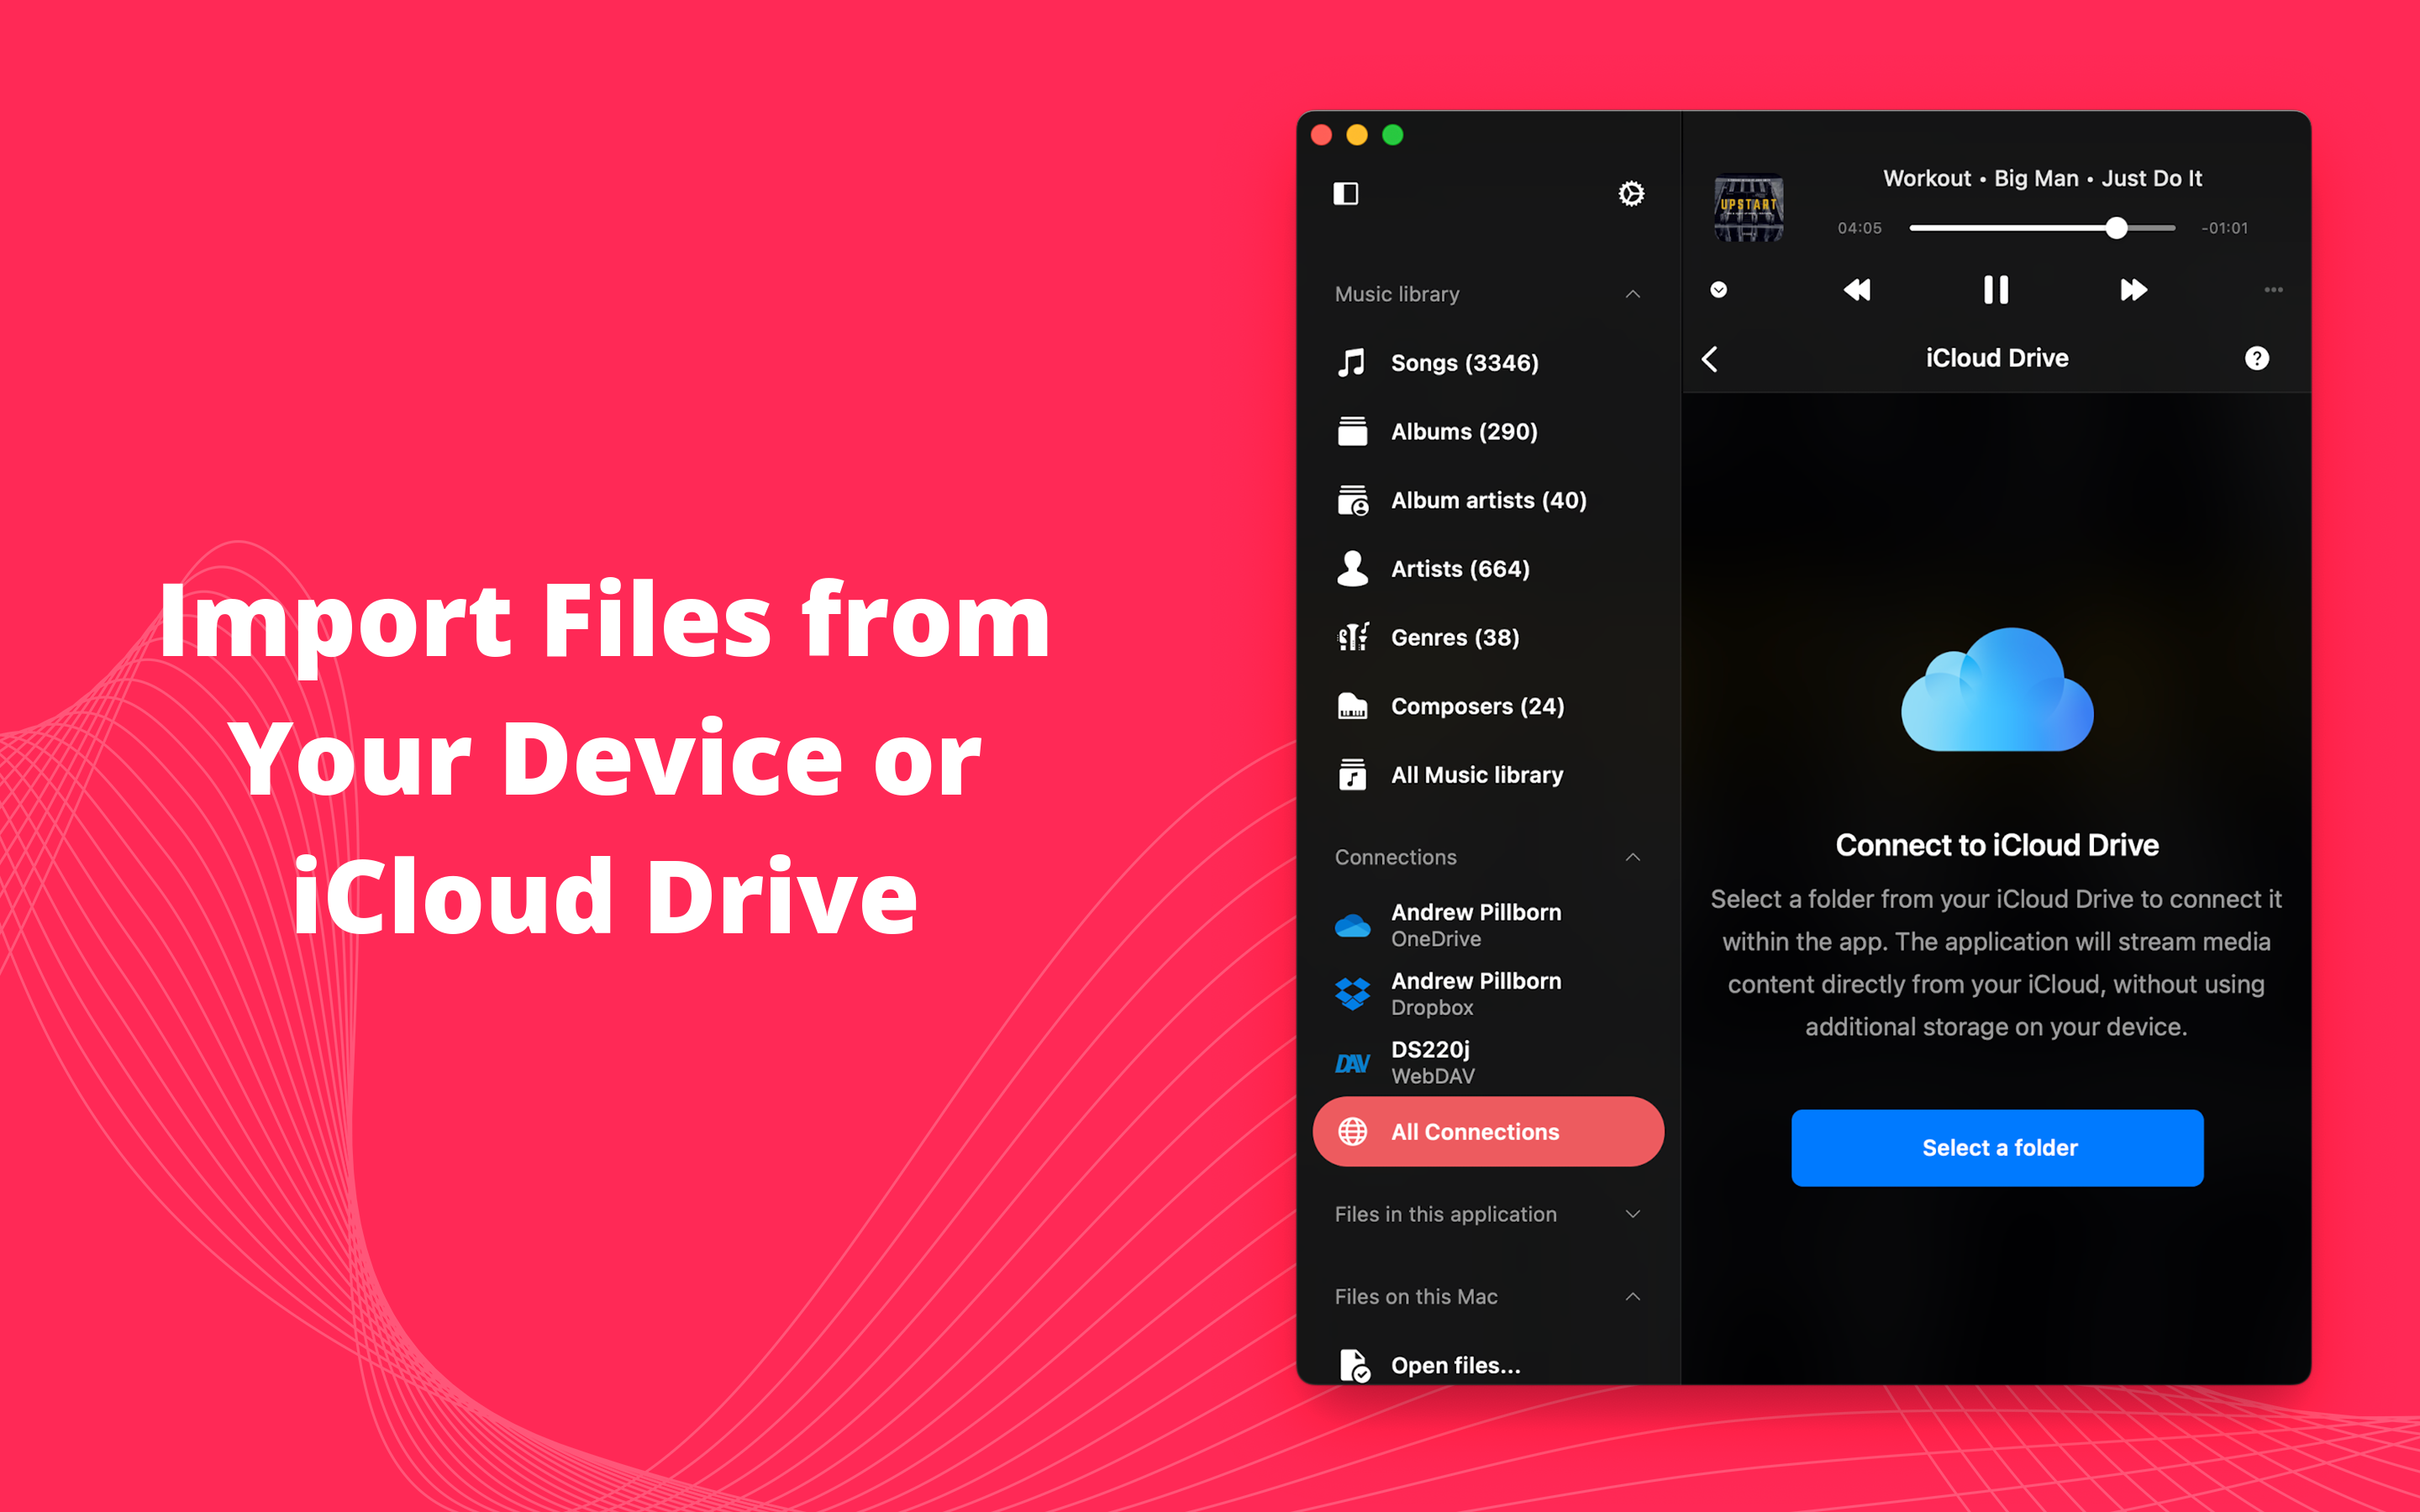Image resolution: width=2420 pixels, height=1512 pixels.
Task: Open Songs (3346) list
Action: pos(1488,362)
